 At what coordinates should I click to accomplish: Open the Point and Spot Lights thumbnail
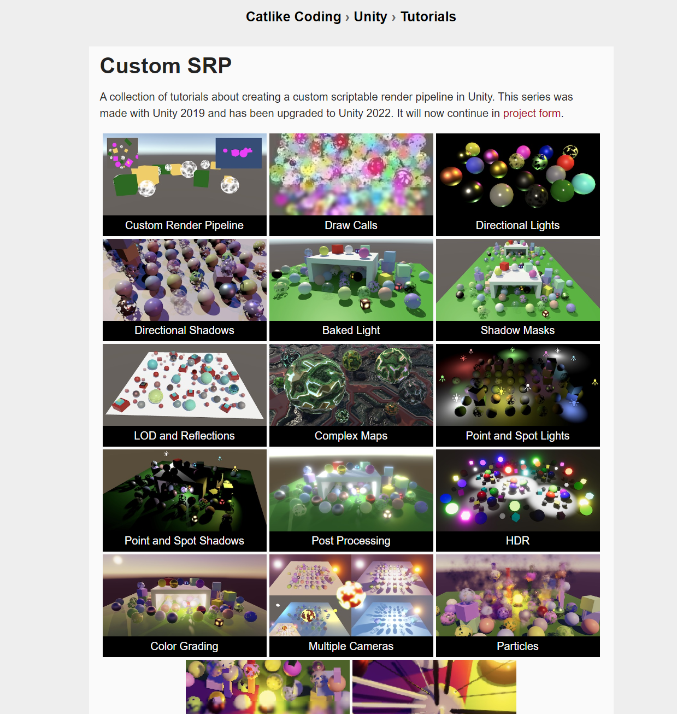[x=518, y=395]
